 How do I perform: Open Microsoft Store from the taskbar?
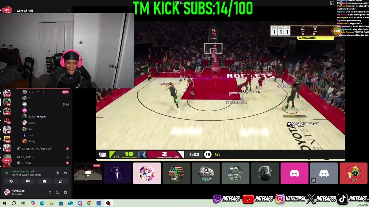pos(61,203)
